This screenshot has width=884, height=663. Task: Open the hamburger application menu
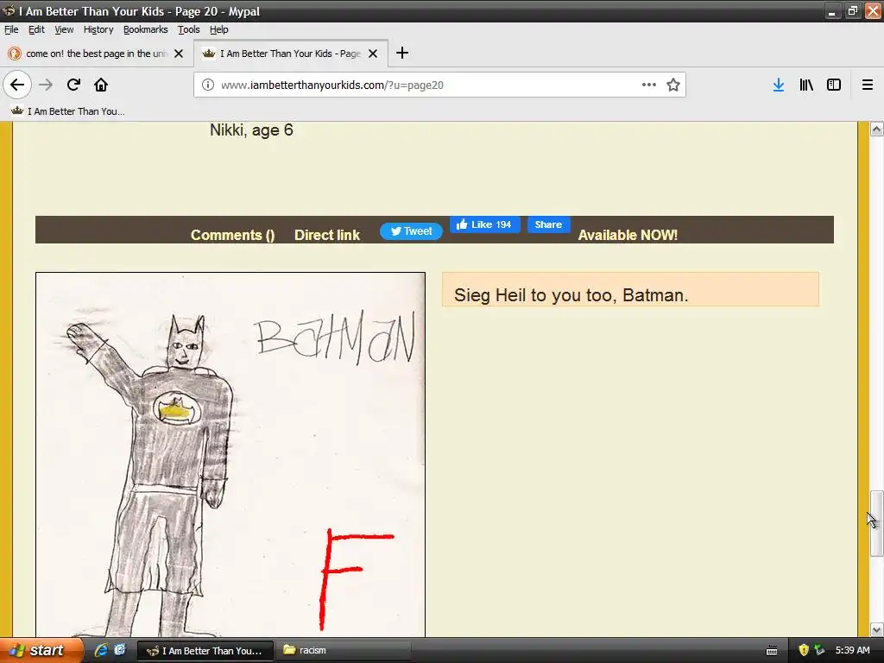coord(867,85)
